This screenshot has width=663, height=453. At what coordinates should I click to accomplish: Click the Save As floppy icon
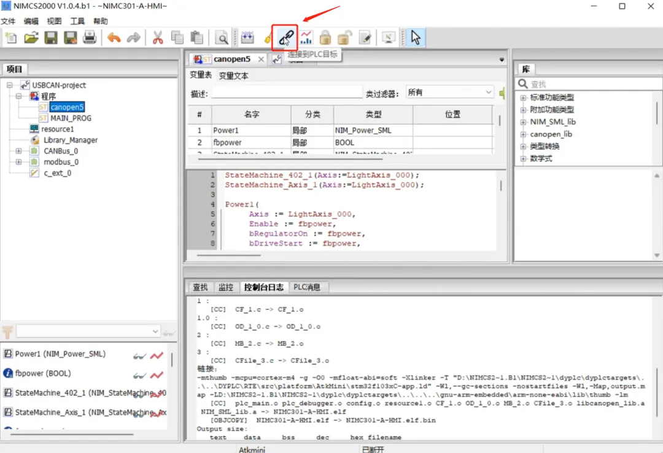click(70, 37)
